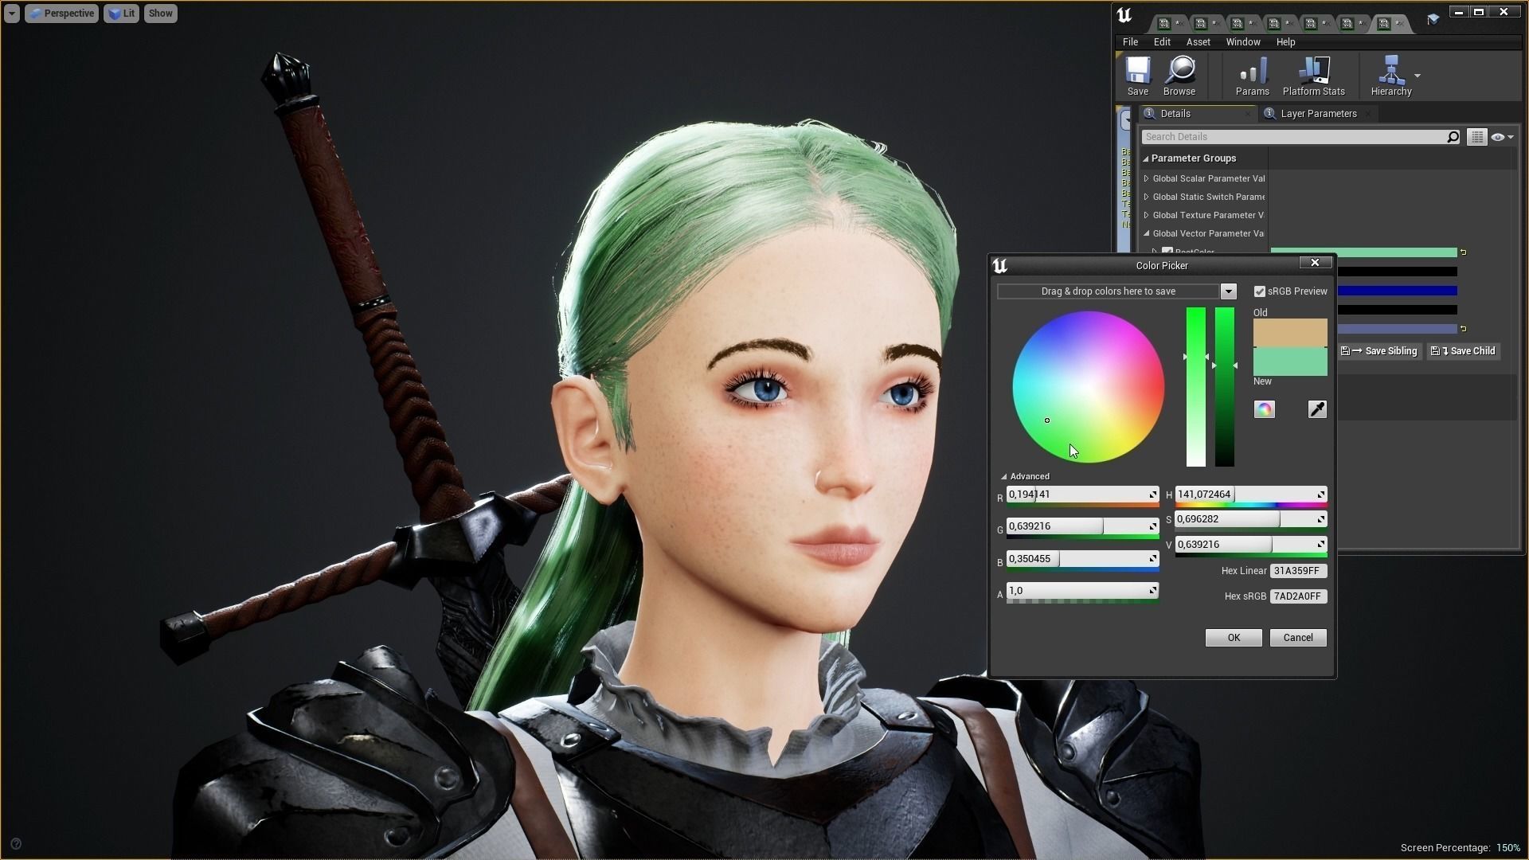Open the Asset menu
Viewport: 1529px width, 860px height.
[1198, 42]
